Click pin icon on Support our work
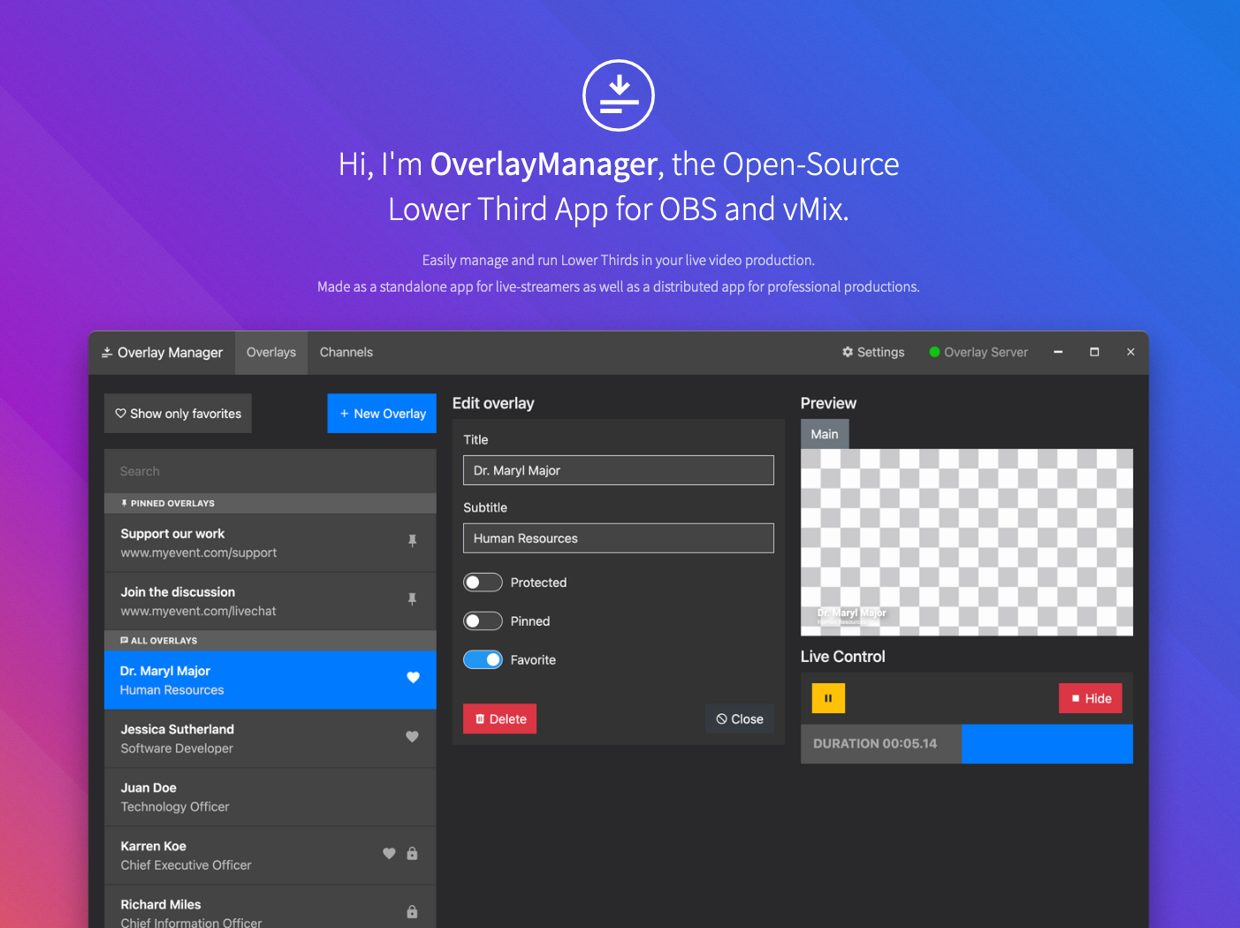The height and width of the screenshot is (928, 1240). pyautogui.click(x=412, y=541)
